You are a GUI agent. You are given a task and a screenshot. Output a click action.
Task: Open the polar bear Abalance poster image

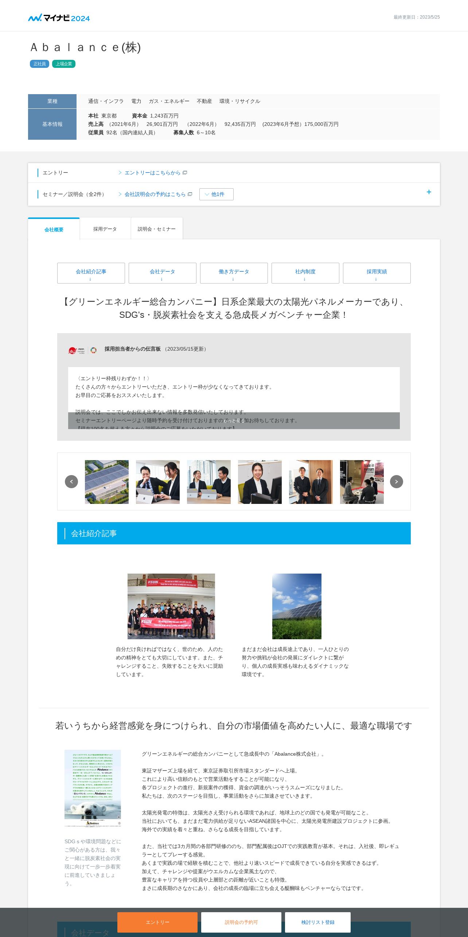(x=93, y=788)
